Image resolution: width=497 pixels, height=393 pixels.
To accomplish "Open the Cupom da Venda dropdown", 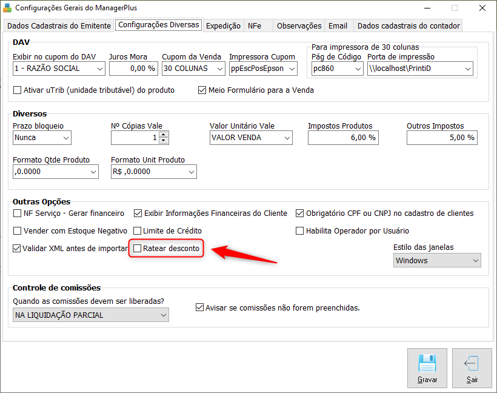I will point(193,69).
